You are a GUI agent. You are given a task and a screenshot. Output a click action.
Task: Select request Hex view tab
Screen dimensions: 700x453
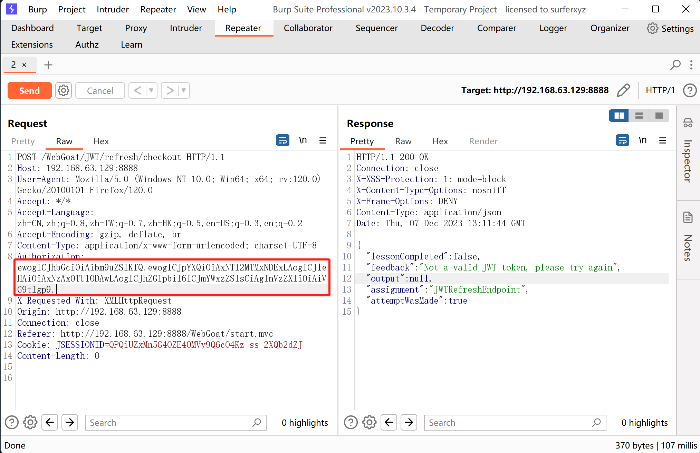[101, 141]
